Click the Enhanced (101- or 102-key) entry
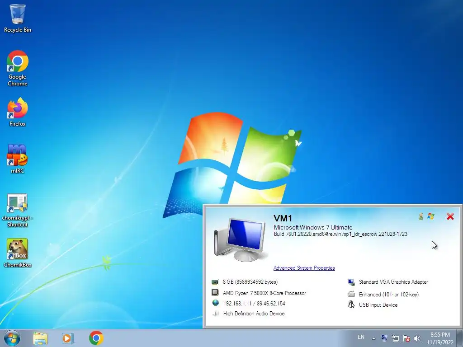This screenshot has height=347, width=463. click(x=388, y=294)
